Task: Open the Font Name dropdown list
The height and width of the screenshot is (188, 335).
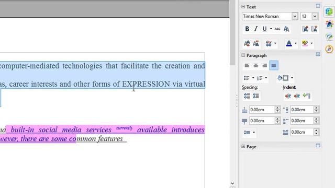Action: pos(295,16)
